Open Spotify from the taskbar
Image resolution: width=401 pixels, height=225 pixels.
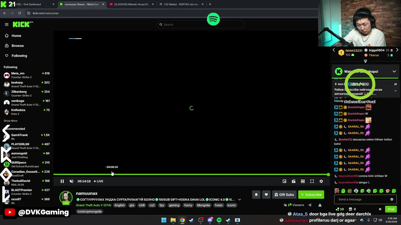tap(219, 220)
